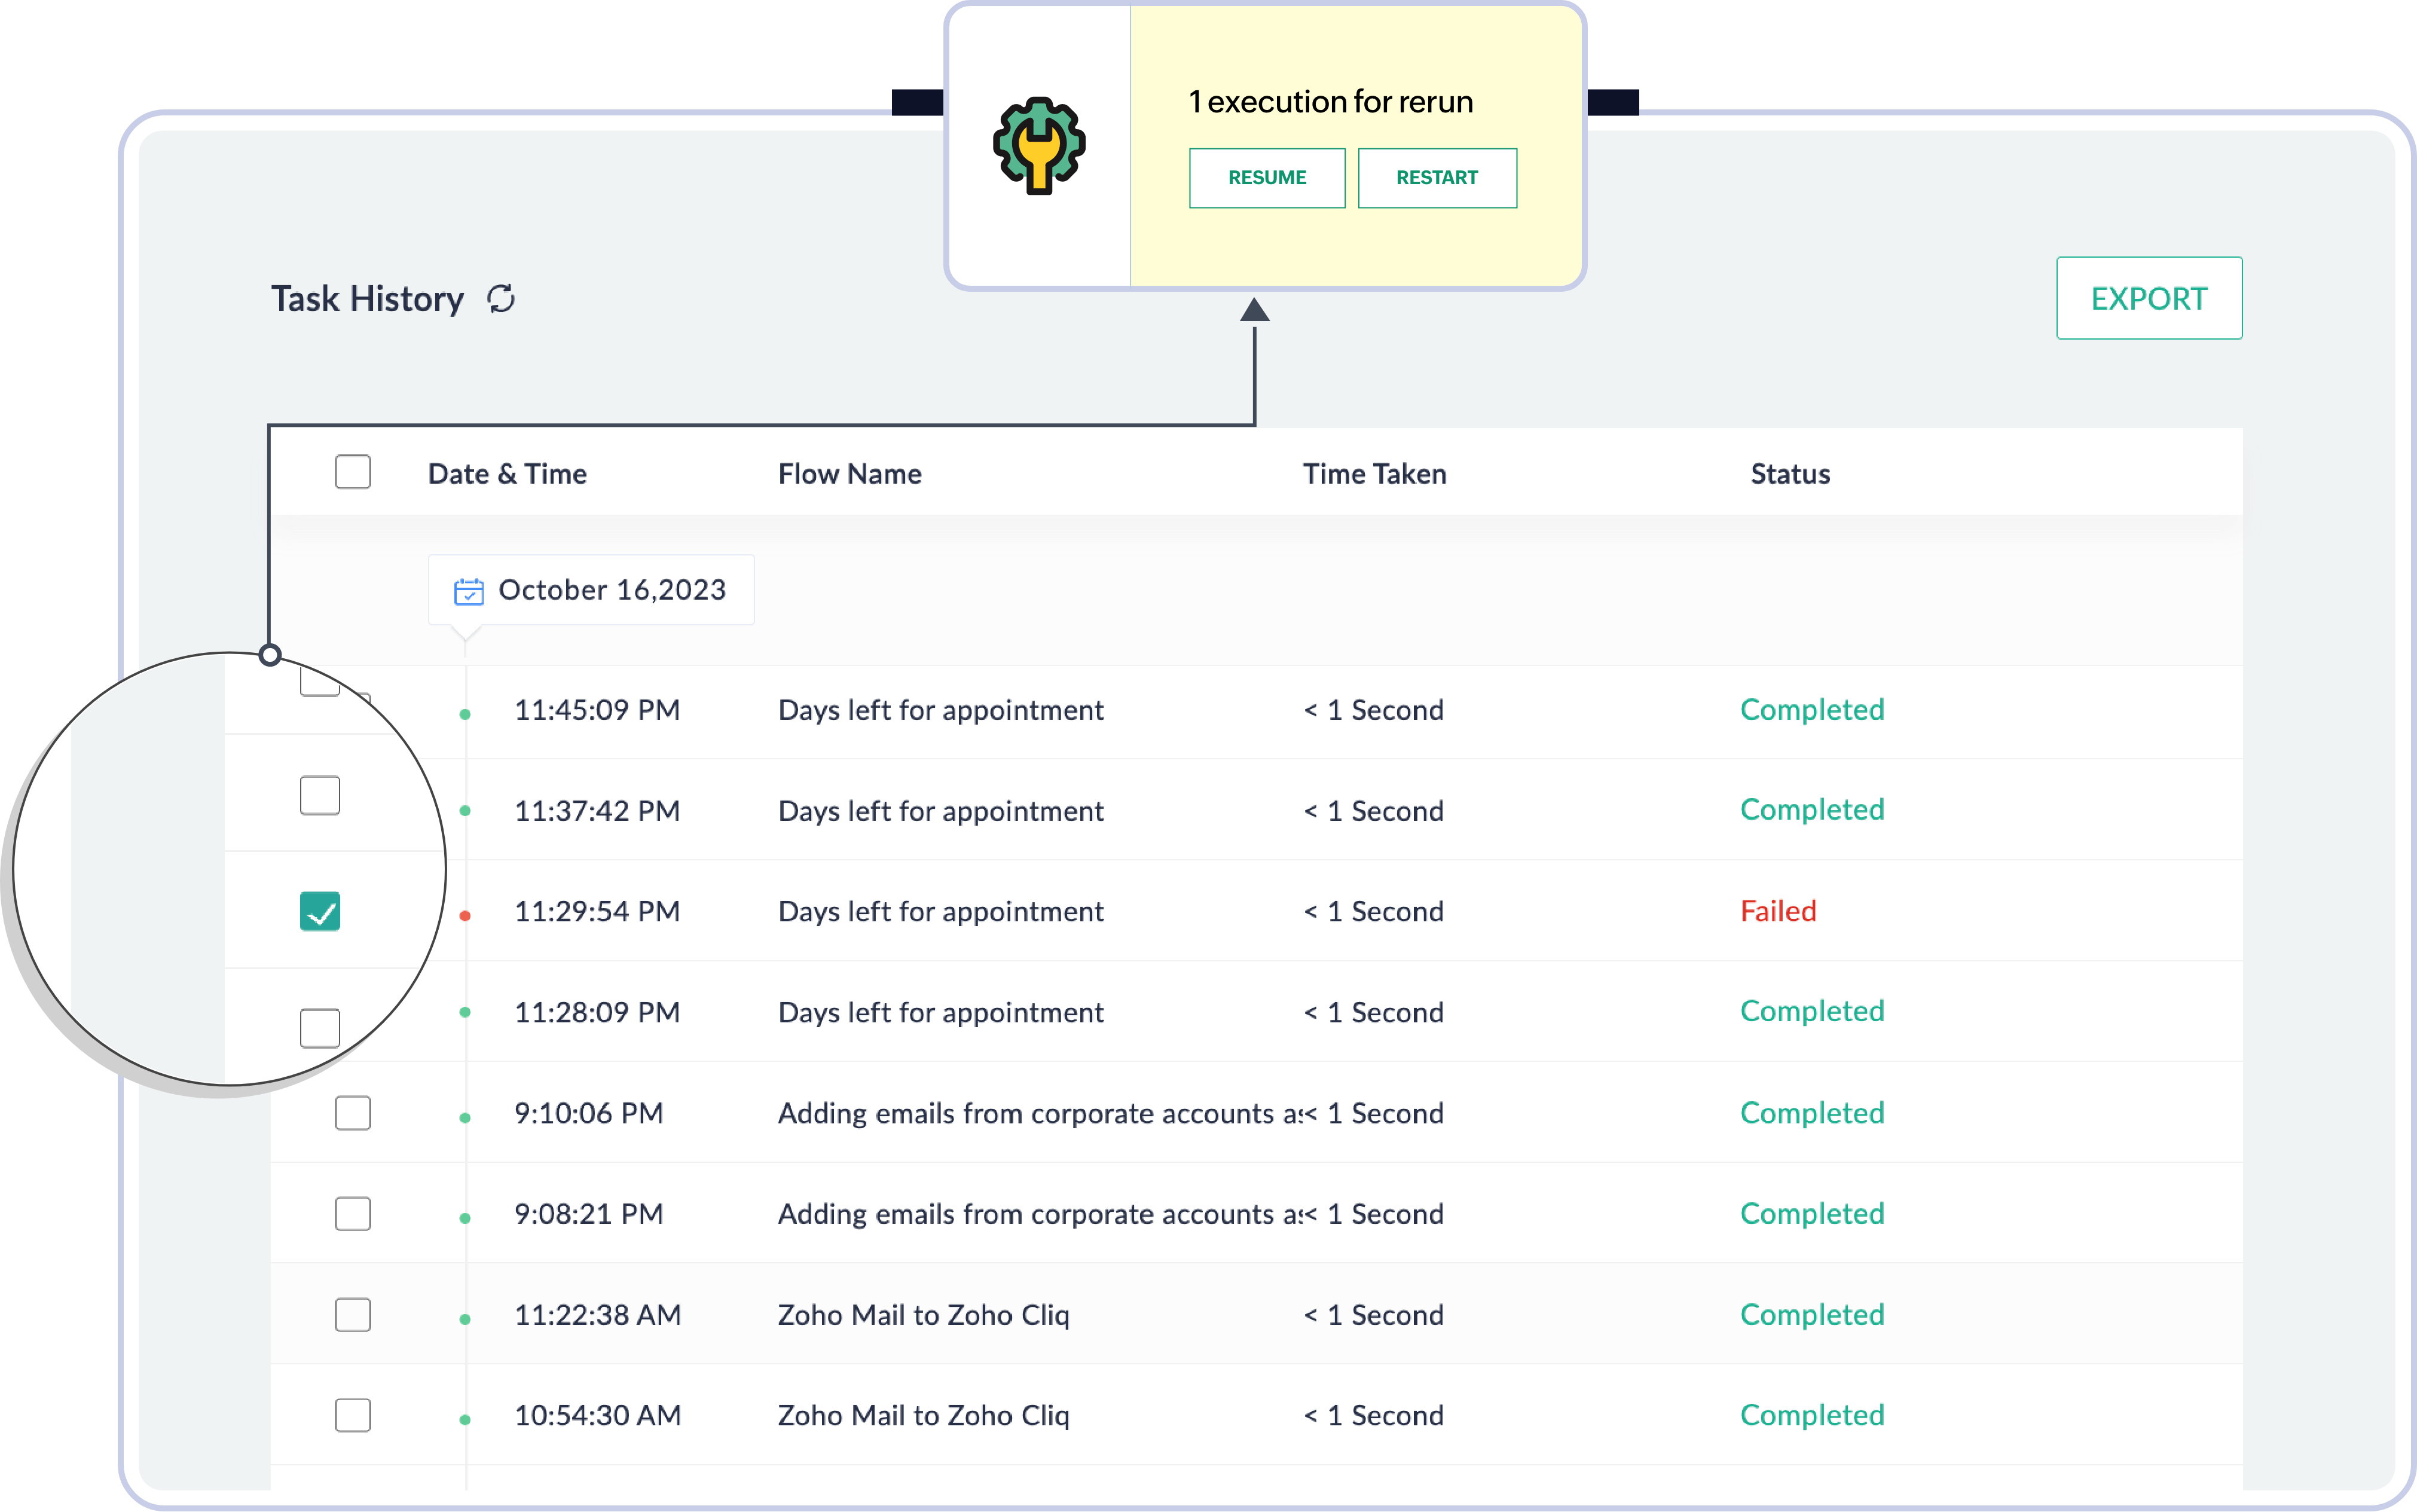Click the green status dot for 10:54:30 AM

coord(465,1419)
